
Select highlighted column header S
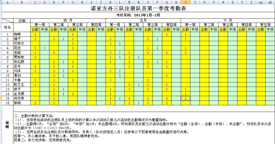coord(186,2)
